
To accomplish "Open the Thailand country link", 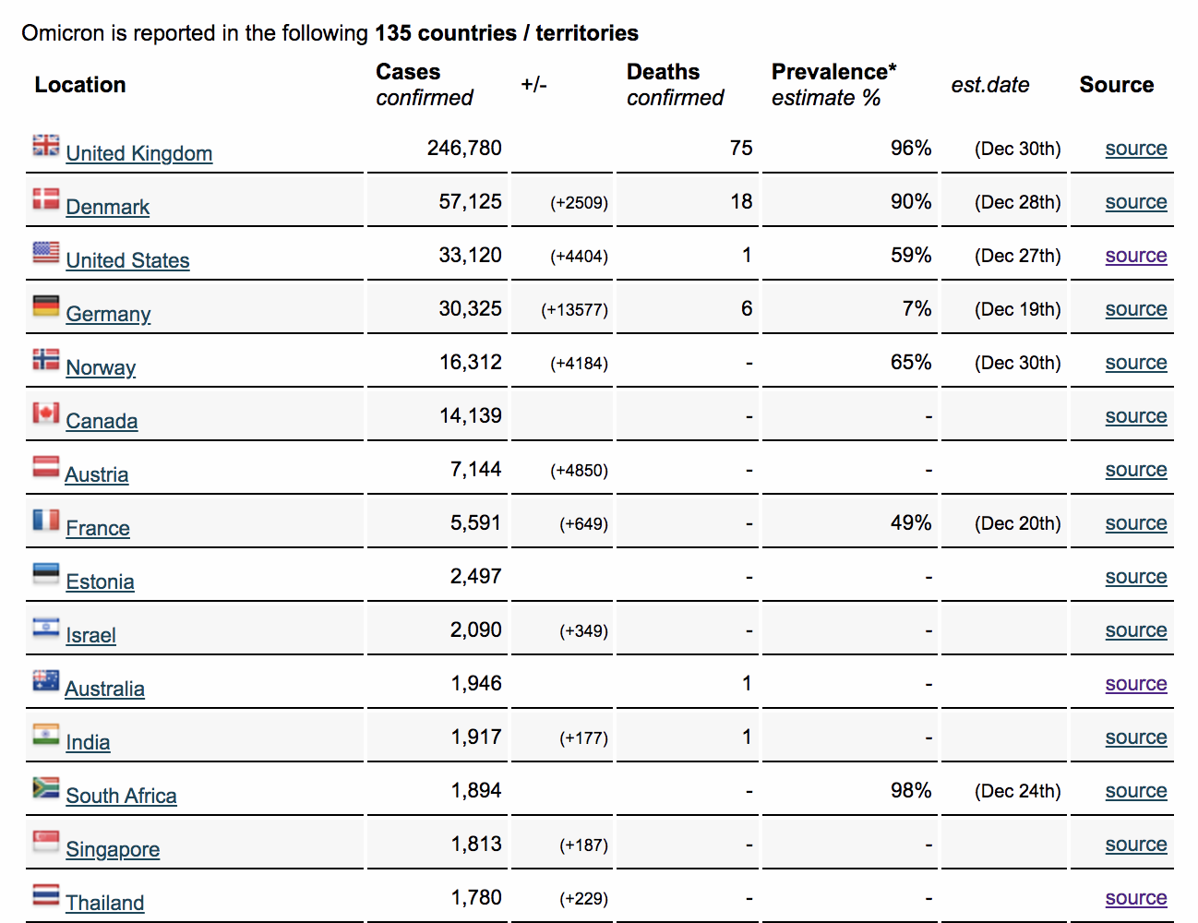I will tap(105, 903).
